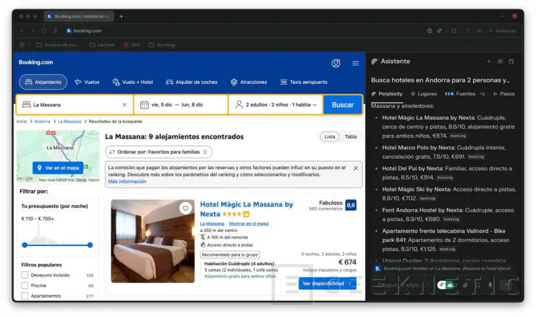Go forward with the browser forward arrow

(33, 31)
